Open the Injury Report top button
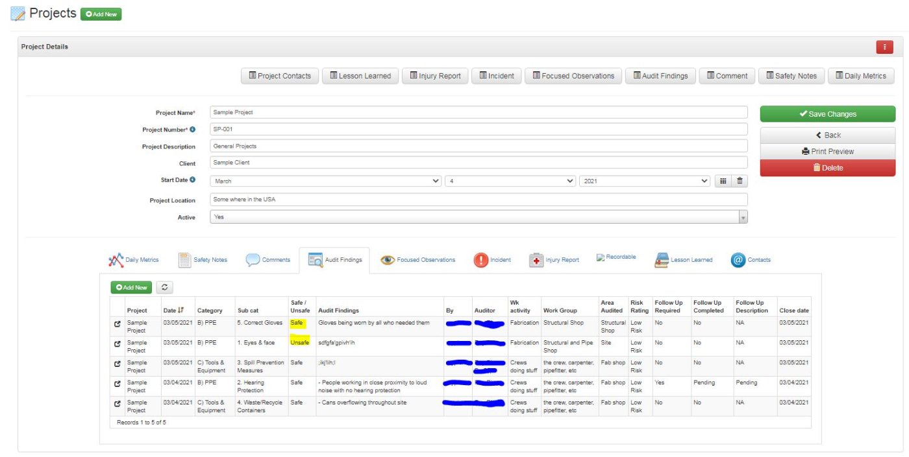Screen dimensions: 909x457 click(x=435, y=76)
